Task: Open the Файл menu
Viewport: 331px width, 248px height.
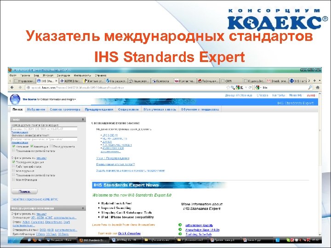Action: point(13,75)
